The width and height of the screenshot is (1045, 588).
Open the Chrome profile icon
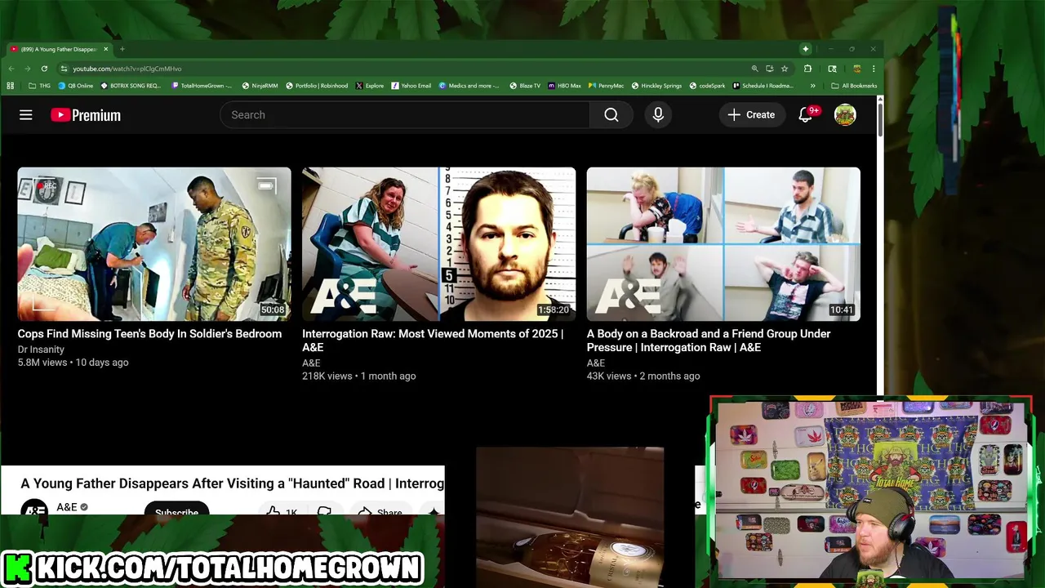(x=856, y=69)
